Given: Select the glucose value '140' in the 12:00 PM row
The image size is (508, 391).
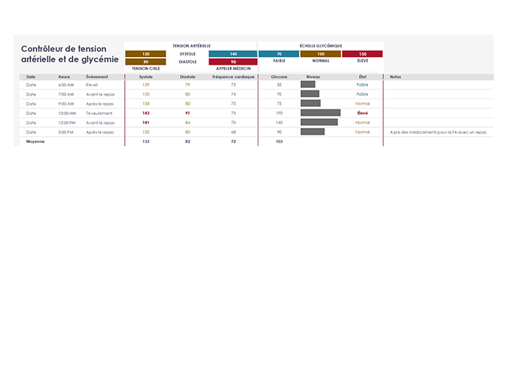Looking at the screenshot, I should click(x=279, y=123).
